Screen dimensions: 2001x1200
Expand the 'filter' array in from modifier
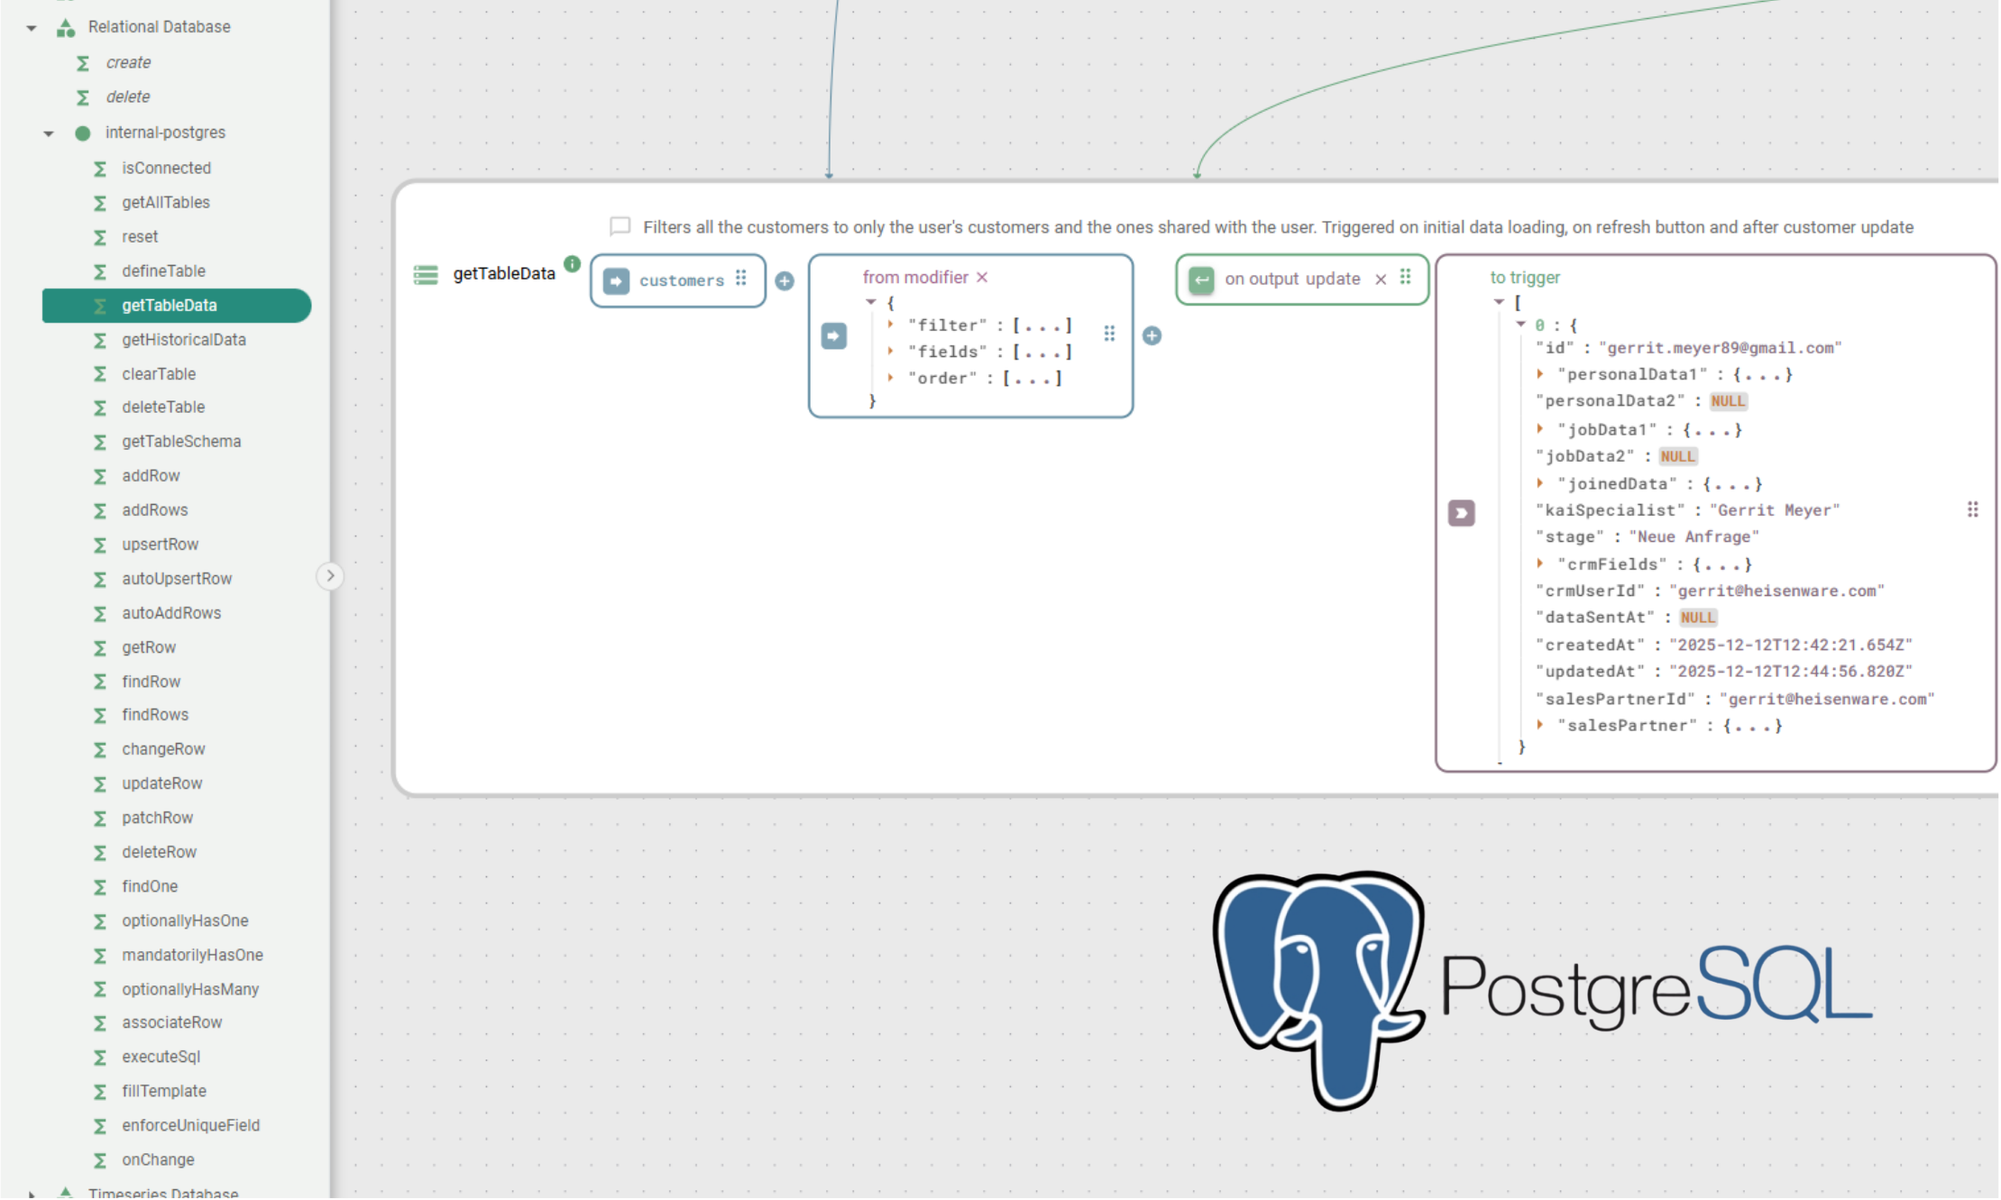[889, 325]
